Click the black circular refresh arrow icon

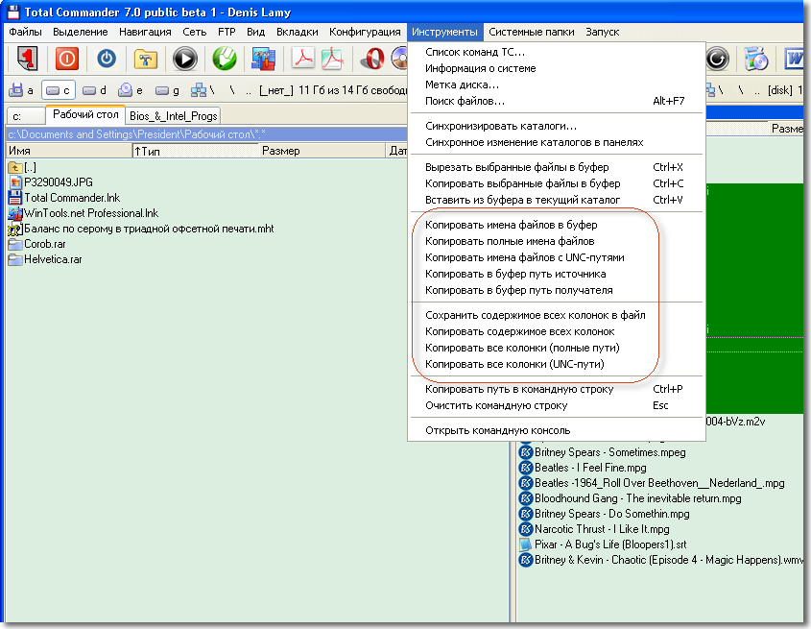pyautogui.click(x=717, y=59)
